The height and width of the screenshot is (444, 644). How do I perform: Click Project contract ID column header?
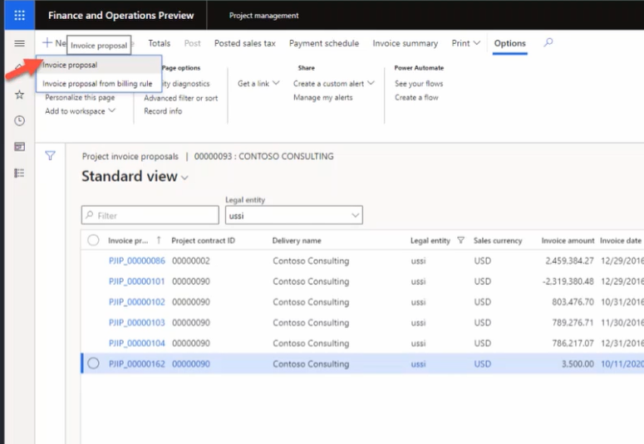coord(204,241)
